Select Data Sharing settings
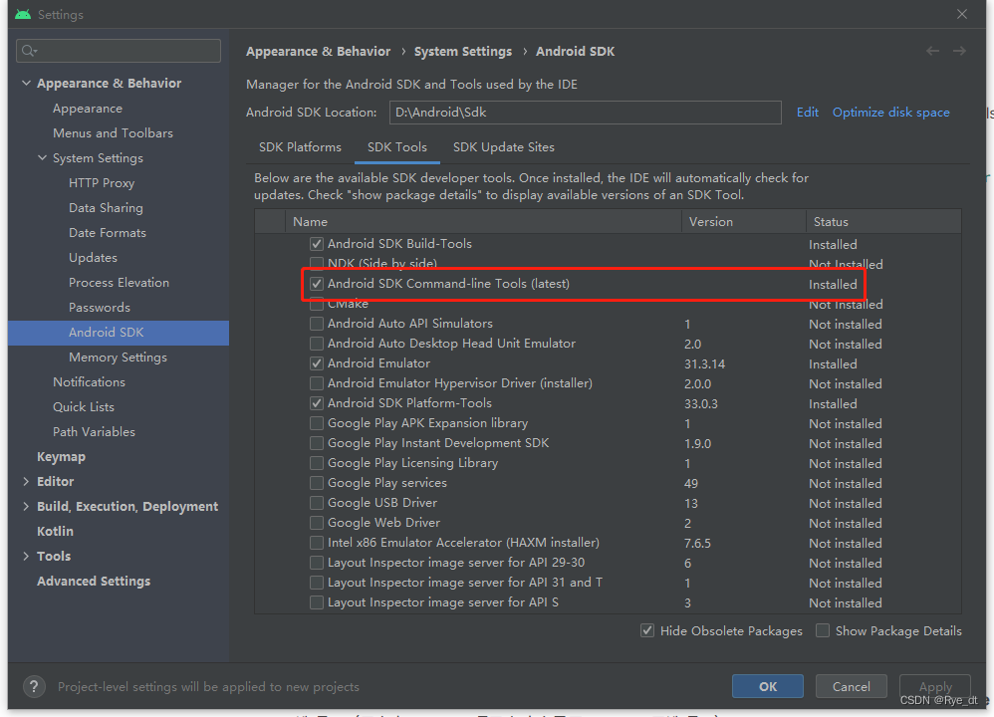Screen dimensions: 994x717 tap(106, 208)
